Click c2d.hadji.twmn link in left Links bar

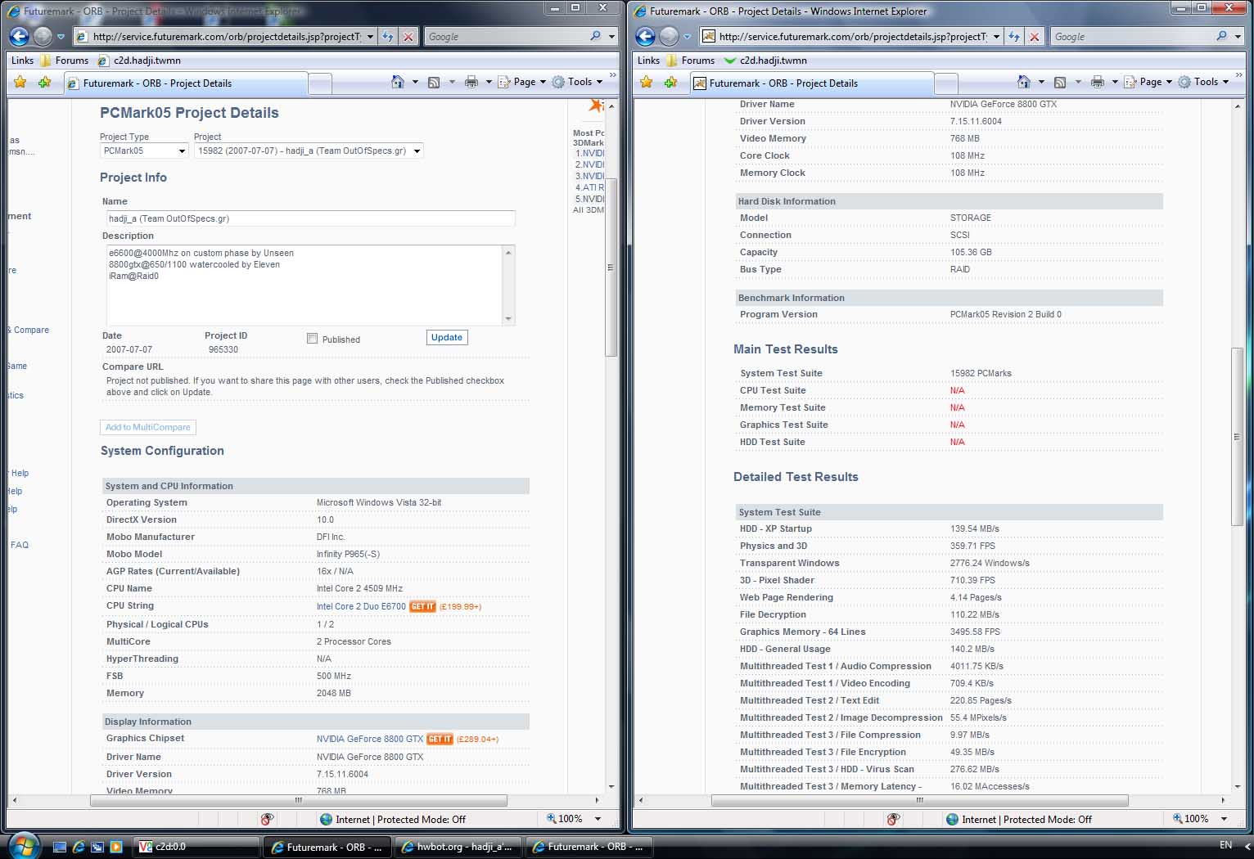coord(140,61)
